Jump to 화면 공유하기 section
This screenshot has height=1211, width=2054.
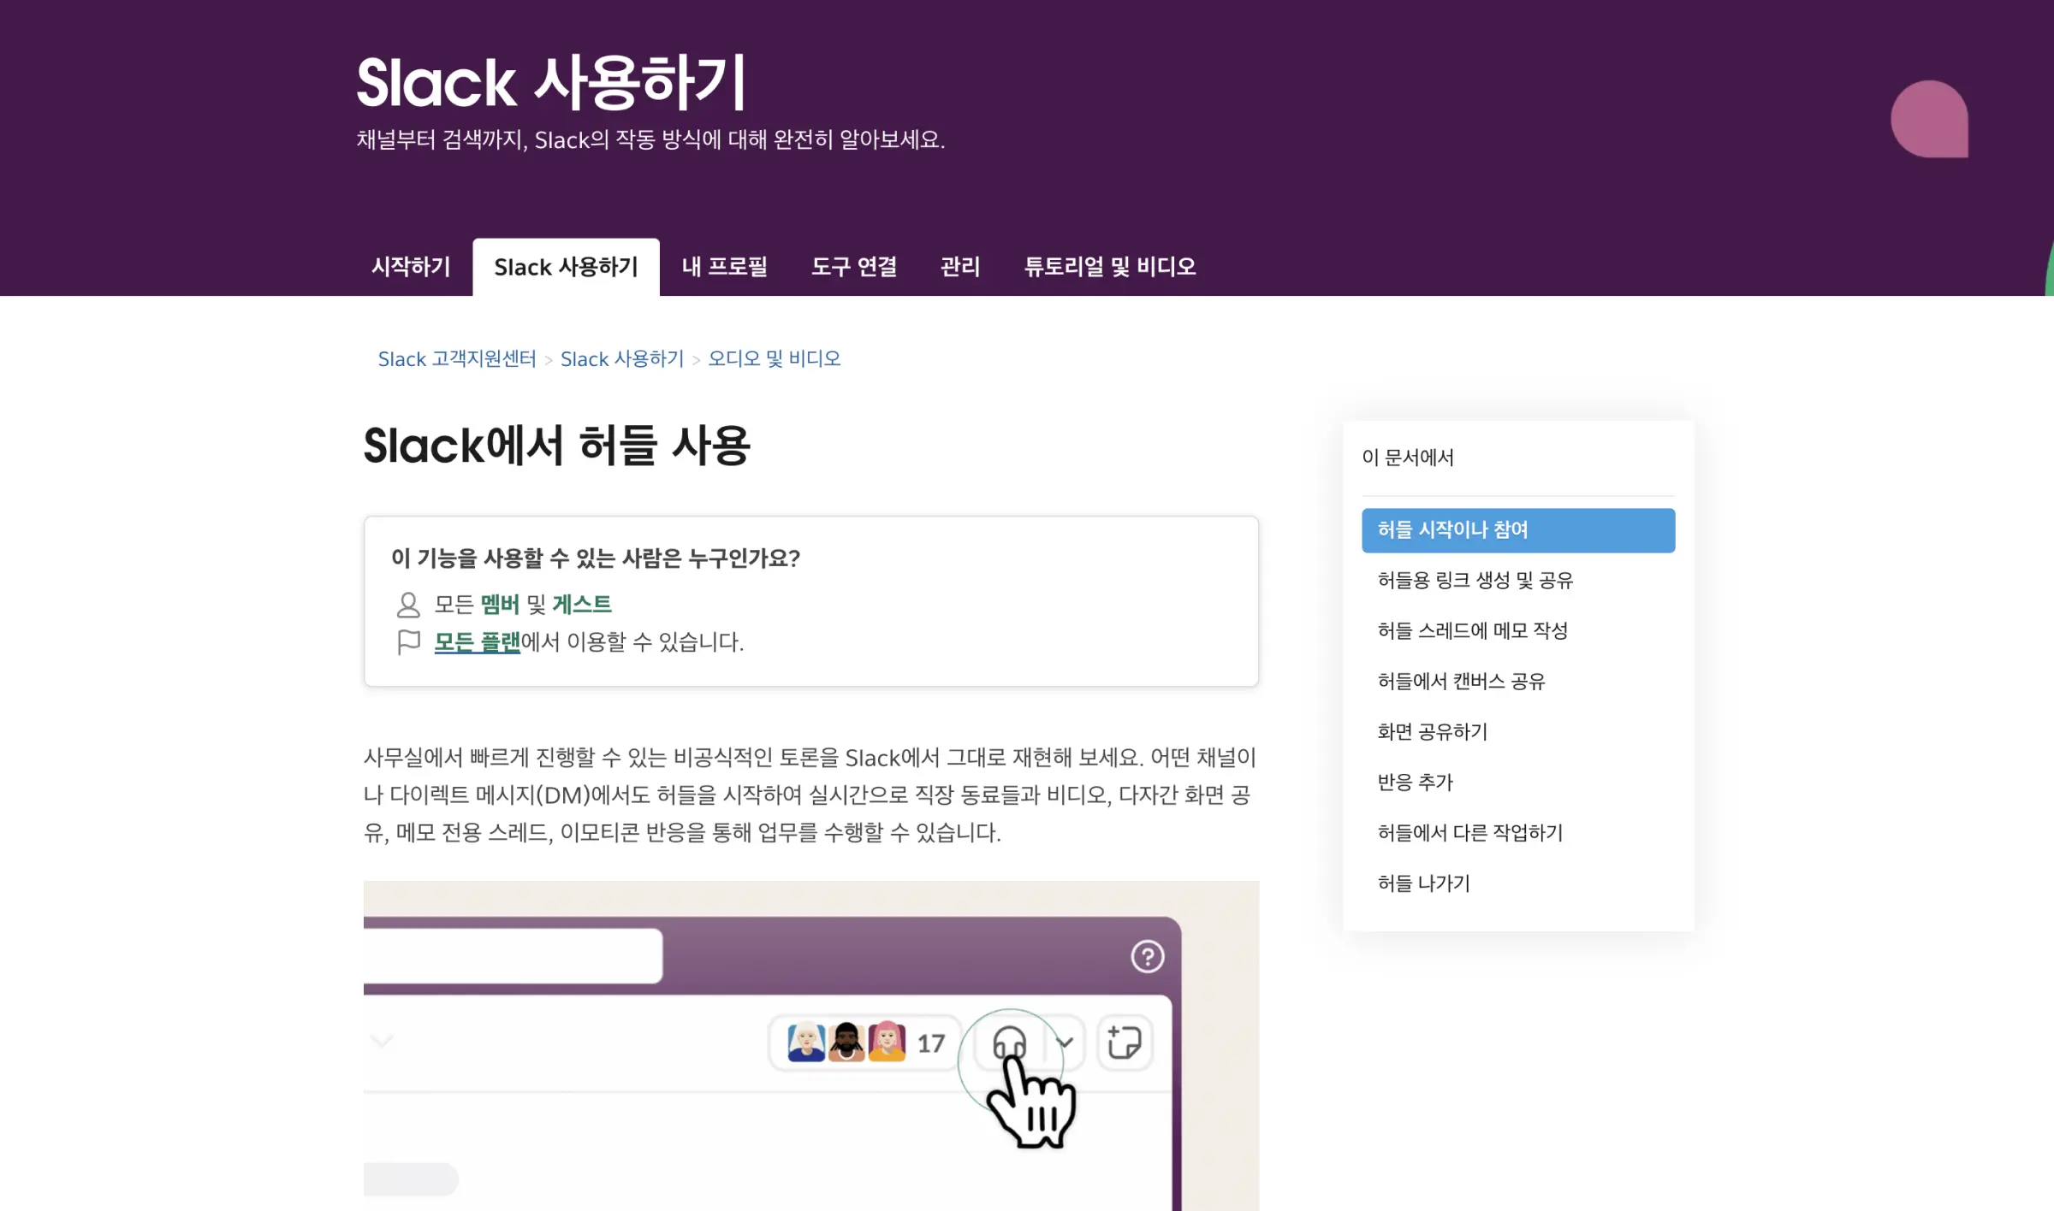point(1433,732)
